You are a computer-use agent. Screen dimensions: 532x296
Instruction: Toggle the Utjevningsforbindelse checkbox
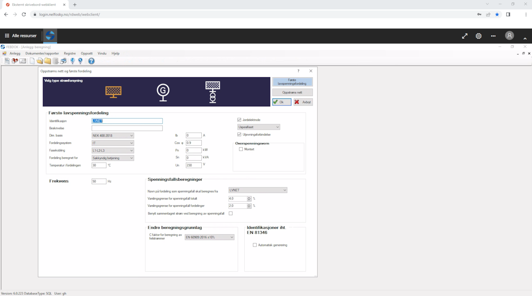239,135
